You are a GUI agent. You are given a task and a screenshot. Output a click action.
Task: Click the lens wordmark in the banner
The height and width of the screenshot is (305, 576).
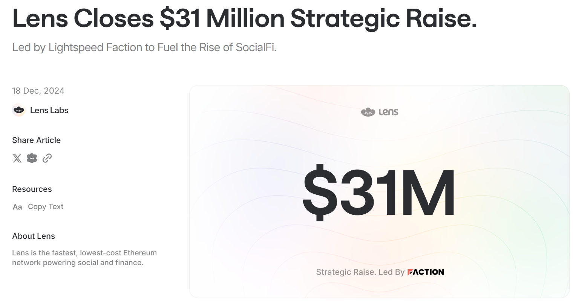[388, 112]
